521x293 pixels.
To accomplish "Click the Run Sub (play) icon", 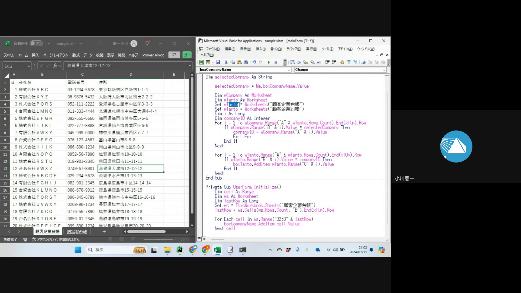I will click(x=269, y=62).
